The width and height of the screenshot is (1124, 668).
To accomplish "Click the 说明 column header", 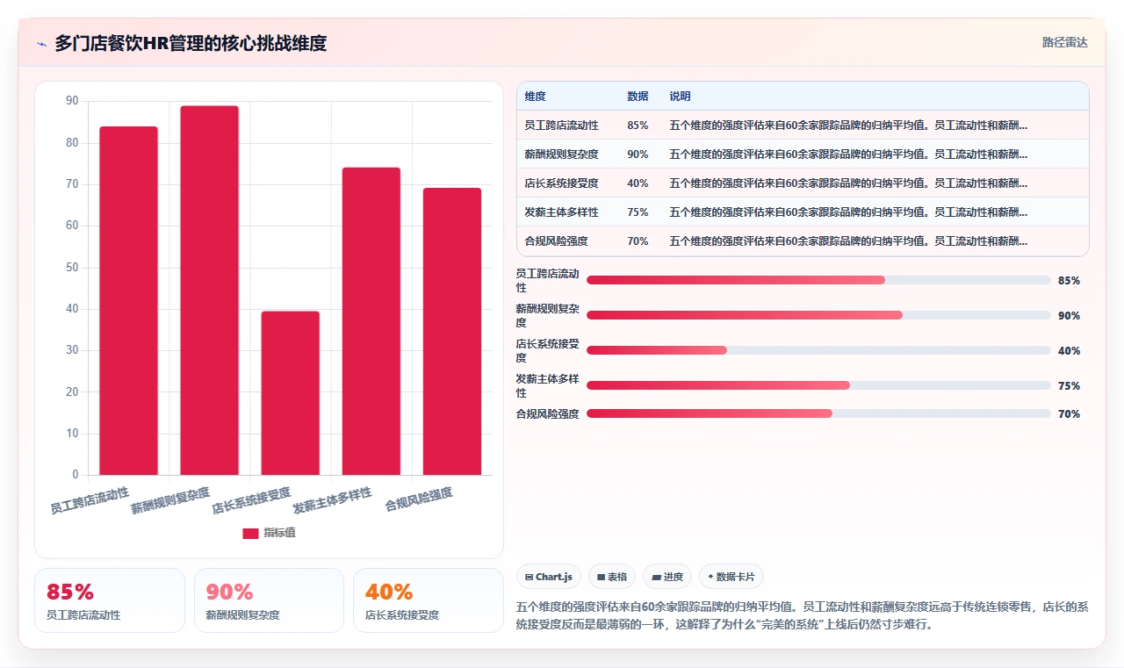I will point(680,97).
